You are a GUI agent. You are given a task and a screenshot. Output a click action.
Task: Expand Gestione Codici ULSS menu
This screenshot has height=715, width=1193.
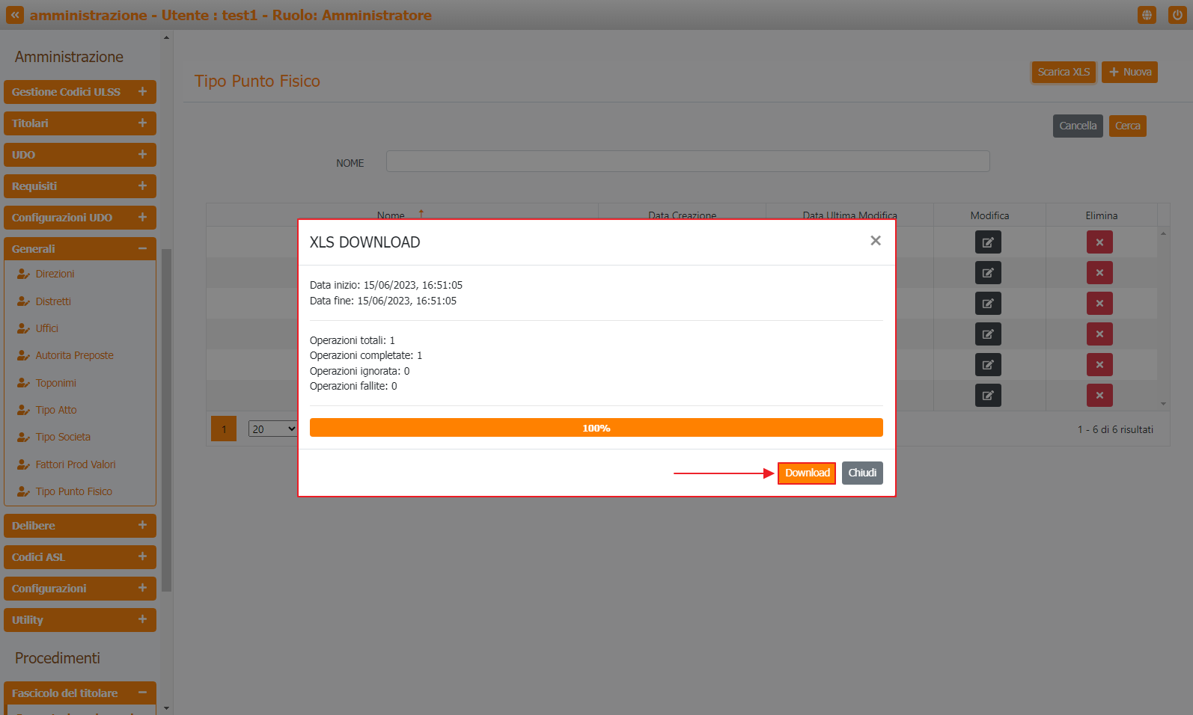coord(80,92)
